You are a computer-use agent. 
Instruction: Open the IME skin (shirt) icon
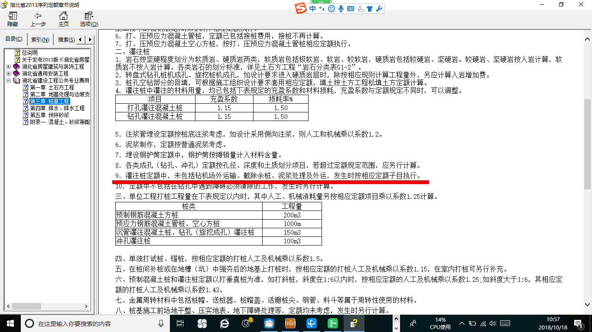click(370, 9)
